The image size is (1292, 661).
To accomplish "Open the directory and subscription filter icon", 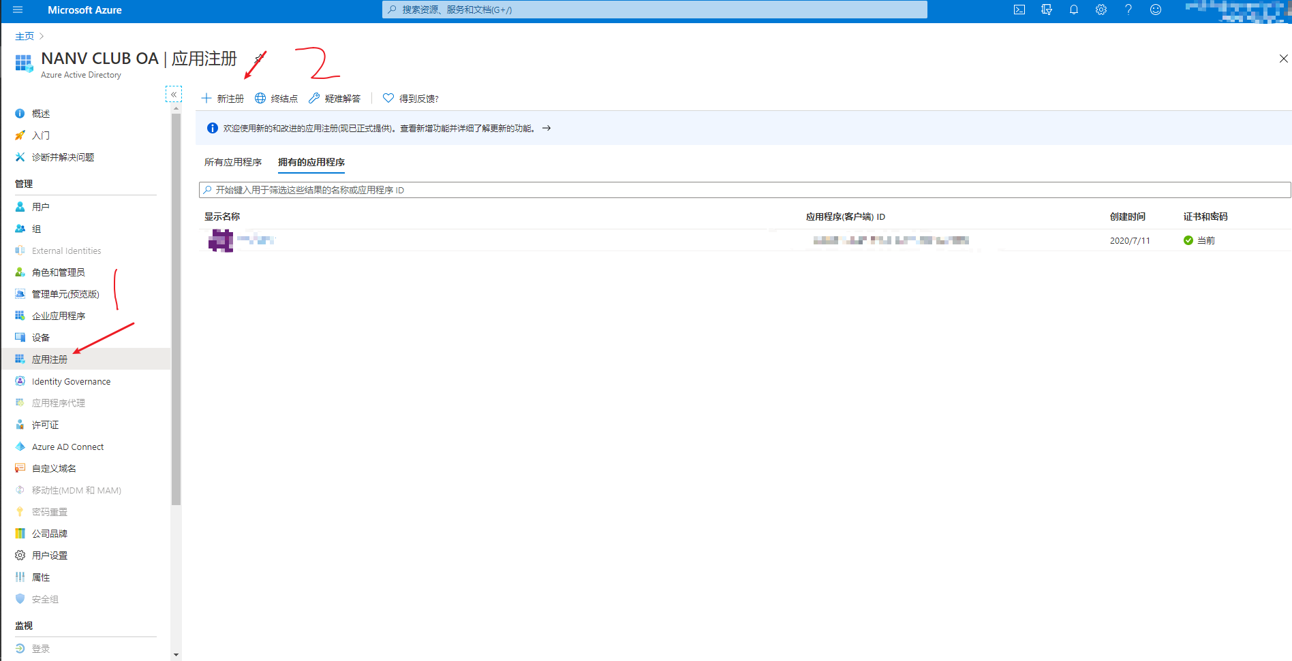I will (x=1047, y=10).
